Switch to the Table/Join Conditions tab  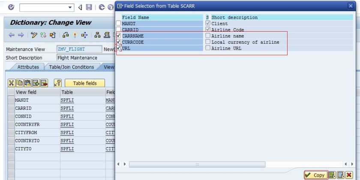point(72,67)
